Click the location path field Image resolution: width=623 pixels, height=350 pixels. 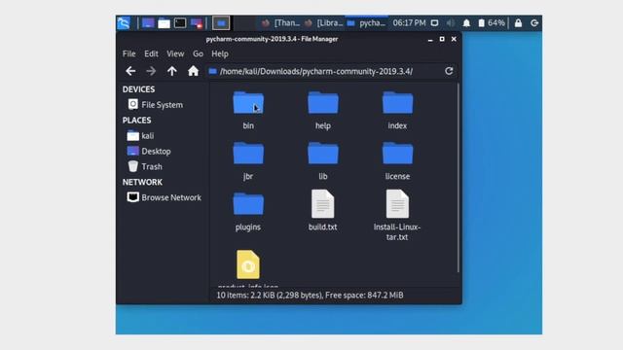coord(324,71)
